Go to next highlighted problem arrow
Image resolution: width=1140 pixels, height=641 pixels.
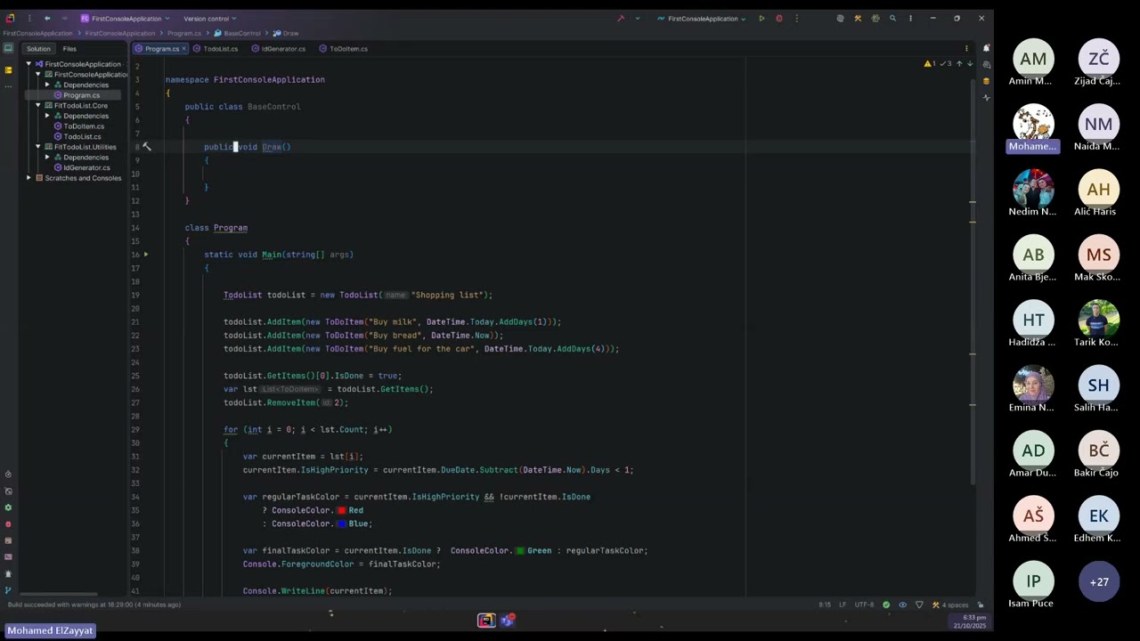click(970, 64)
